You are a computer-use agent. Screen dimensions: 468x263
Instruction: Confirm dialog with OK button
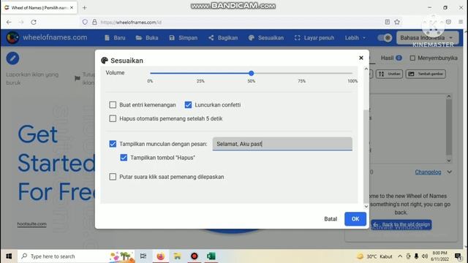point(355,219)
